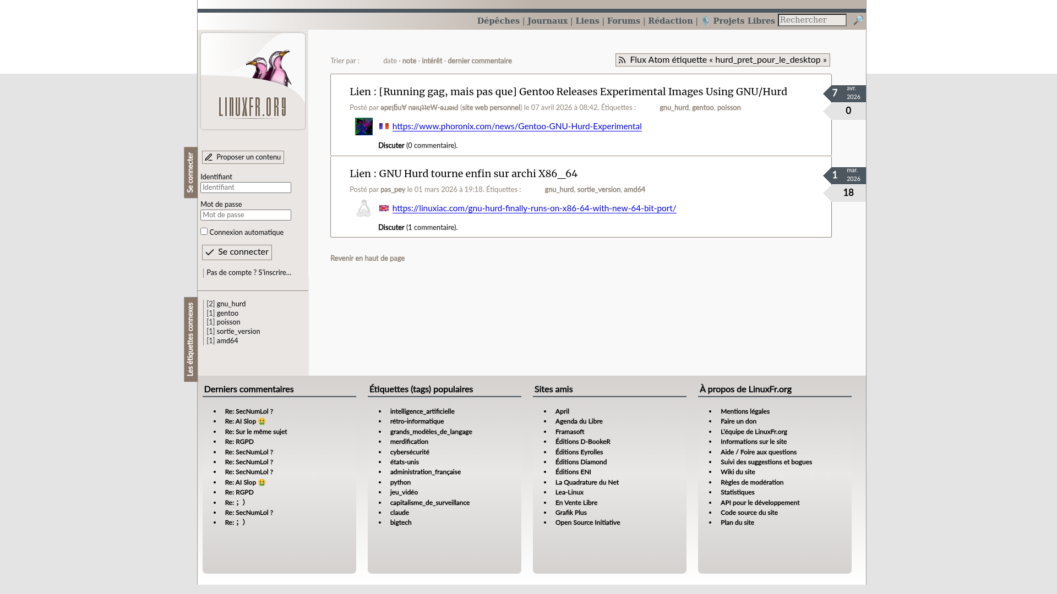Click into the Rechercher search field
Viewport: 1057px width, 594px height.
tap(811, 20)
